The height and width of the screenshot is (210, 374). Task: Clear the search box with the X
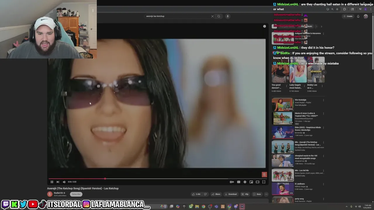212,16
